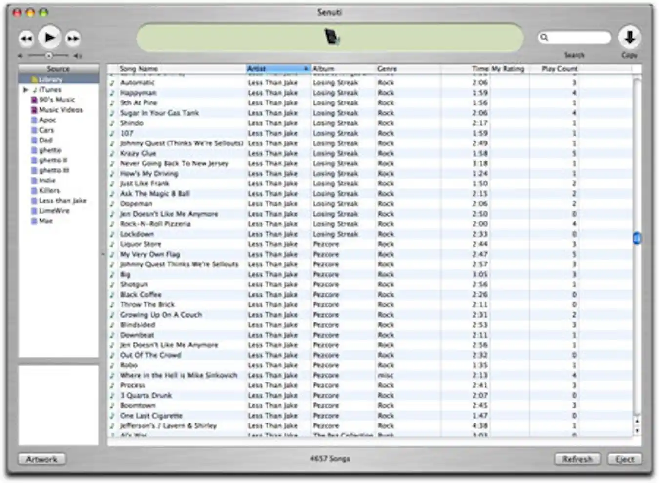Click the magnifying glass in the Search field
This screenshot has width=659, height=483.
545,37
